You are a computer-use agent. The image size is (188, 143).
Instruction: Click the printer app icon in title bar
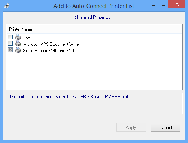tap(7, 6)
